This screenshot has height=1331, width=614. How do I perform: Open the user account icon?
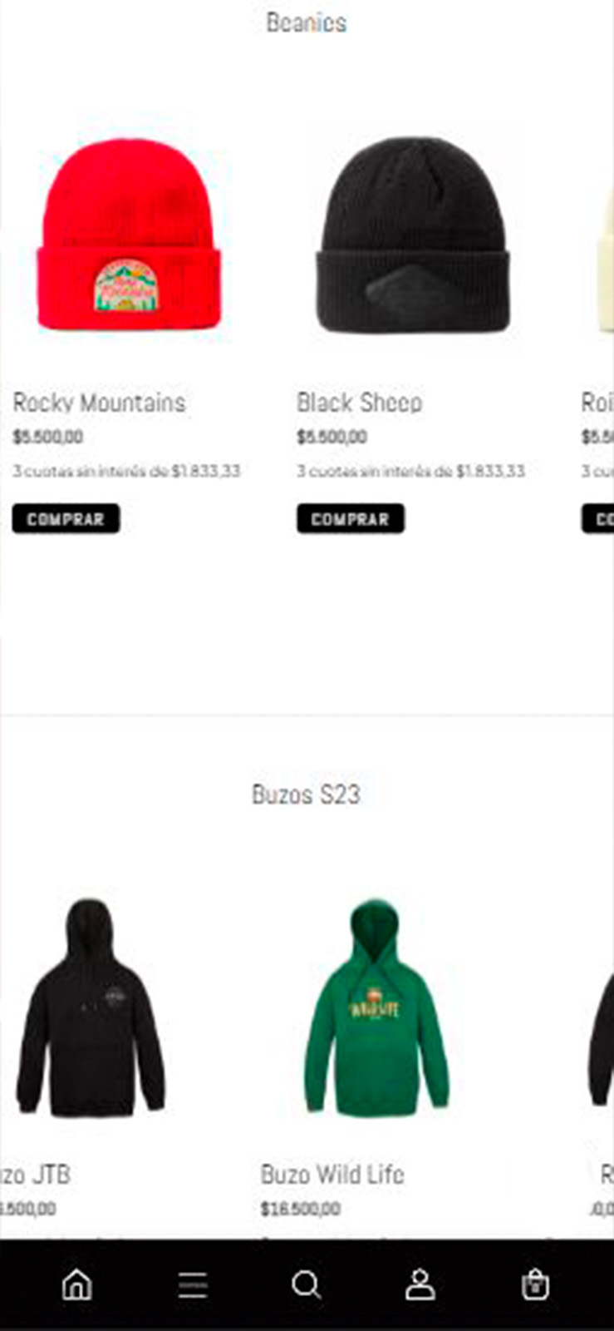(420, 1284)
